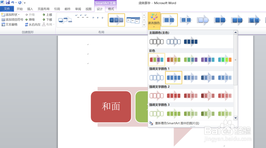Switch to the 开始 tab
The image size is (266, 148).
(x=19, y=9)
